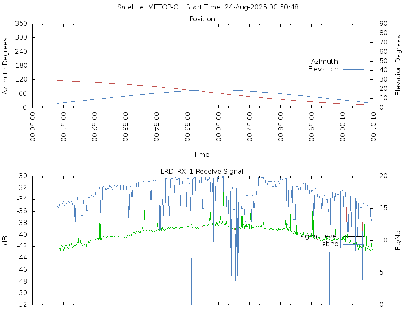
Task: Select the "Azimuth Degrees" vertical axis label
Action: pos(5,66)
